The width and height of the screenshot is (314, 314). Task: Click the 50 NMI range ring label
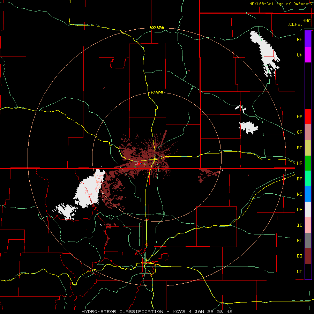click(x=157, y=92)
